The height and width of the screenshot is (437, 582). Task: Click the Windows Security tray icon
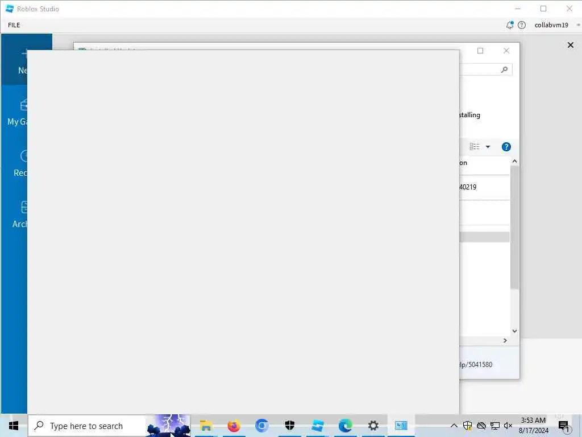[x=467, y=426]
